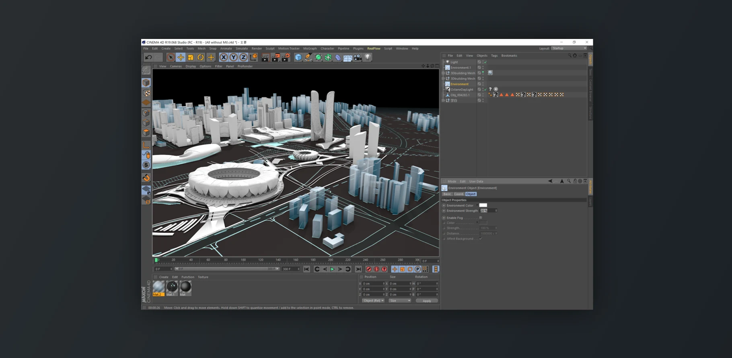The width and height of the screenshot is (732, 358).
Task: Activate the Rotate tool
Action: pyautogui.click(x=201, y=57)
